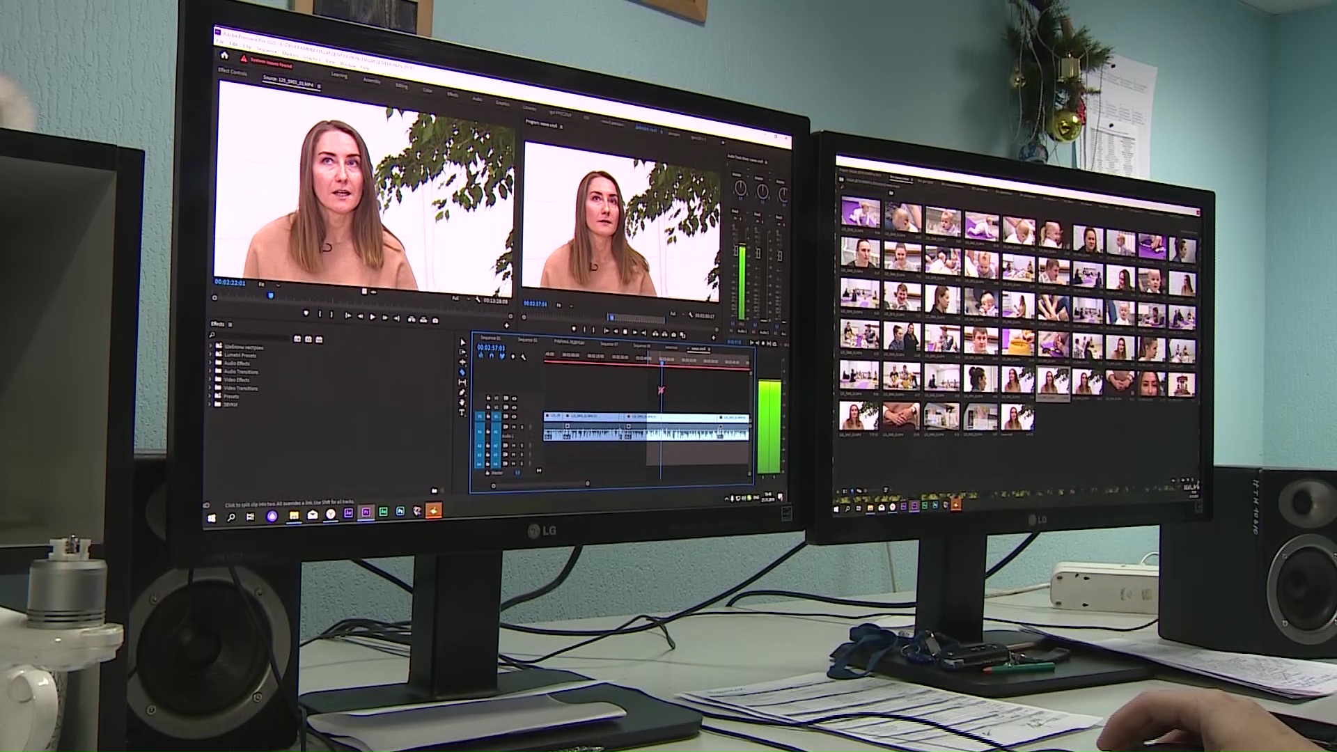Viewport: 1337px width, 752px height.
Task: Click the Home icon in Premiere
Action: (x=224, y=55)
